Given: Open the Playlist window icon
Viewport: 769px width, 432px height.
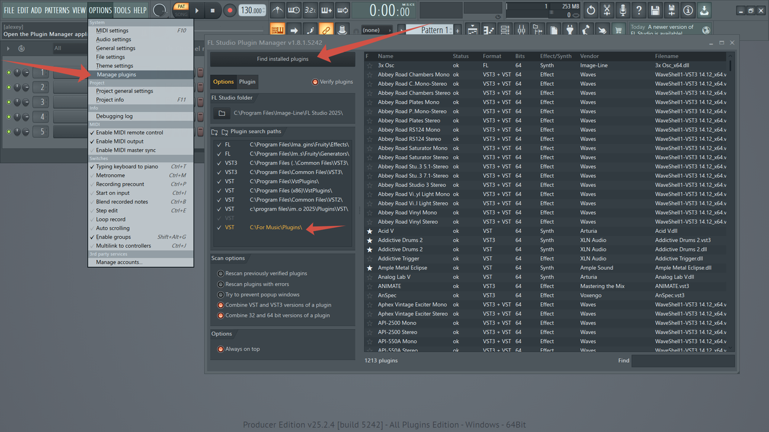Looking at the screenshot, I should coord(472,30).
